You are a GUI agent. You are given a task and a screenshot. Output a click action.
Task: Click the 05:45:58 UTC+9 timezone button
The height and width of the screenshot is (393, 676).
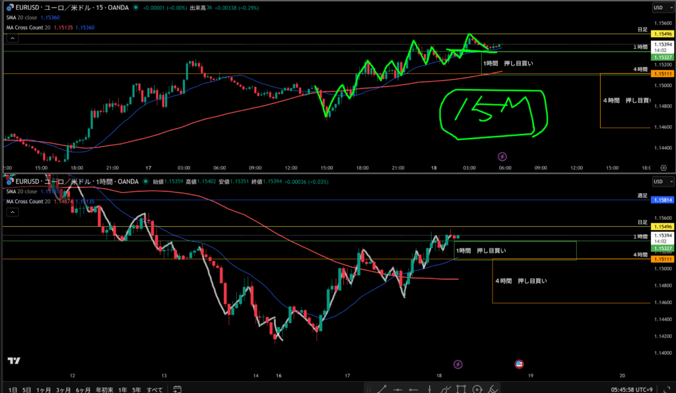634,390
